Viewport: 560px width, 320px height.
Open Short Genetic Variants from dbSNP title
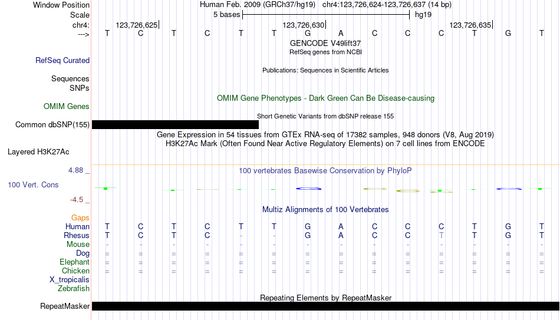click(325, 117)
